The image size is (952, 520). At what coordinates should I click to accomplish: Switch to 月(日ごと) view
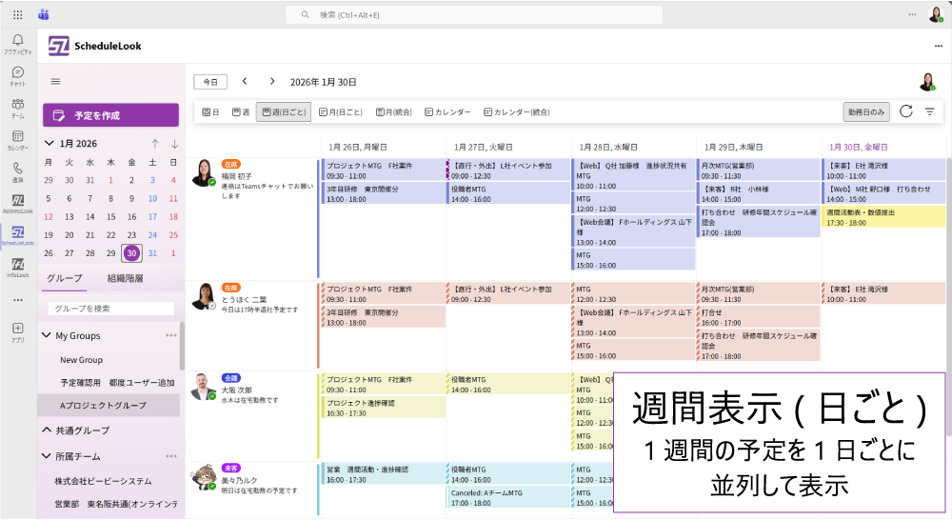341,112
